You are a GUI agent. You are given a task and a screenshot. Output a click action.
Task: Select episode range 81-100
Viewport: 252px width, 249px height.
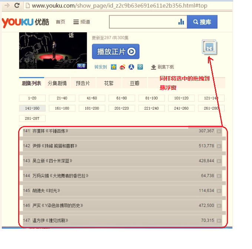pyautogui.click(x=152, y=98)
